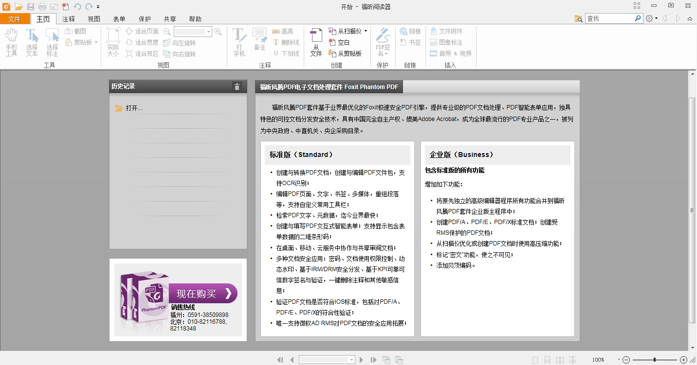
Task: Click the create new PDF icon in quick access
Action: [x=65, y=7]
